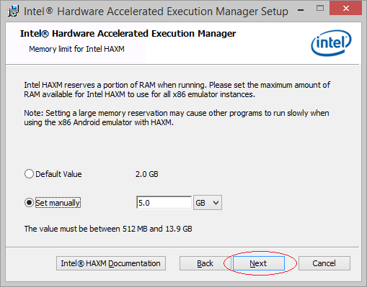Viewport: 367px width, 287px height.
Task: Click the paragraph about HAXM reserving RAM
Action: point(177,89)
